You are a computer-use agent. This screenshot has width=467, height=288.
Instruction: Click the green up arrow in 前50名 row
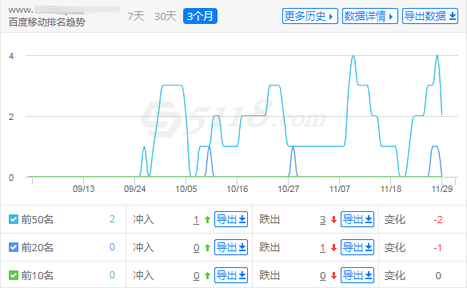207,220
